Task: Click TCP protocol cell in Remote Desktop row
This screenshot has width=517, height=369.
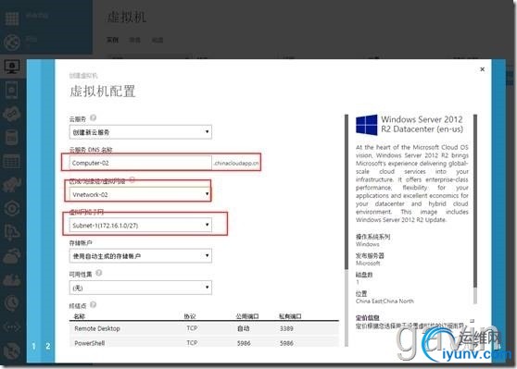Action: click(192, 328)
